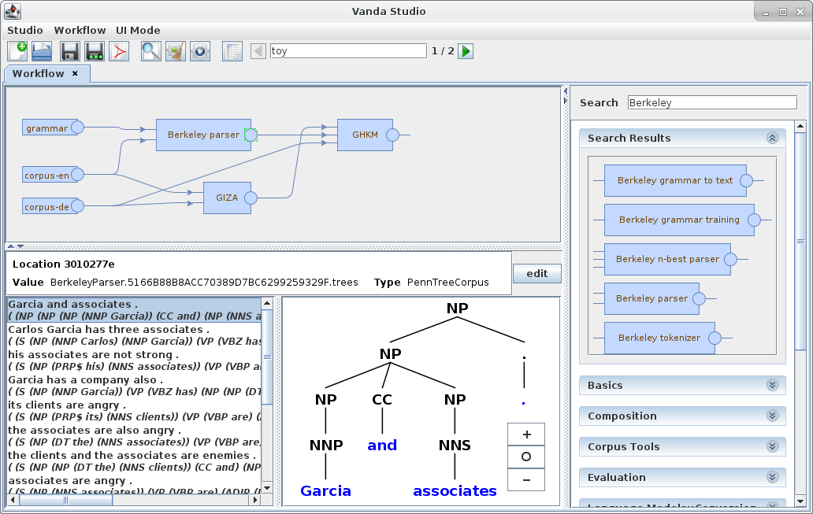Screen dimensions: 813x514
Task: Expand the Corpus Tools section
Action: click(772, 446)
